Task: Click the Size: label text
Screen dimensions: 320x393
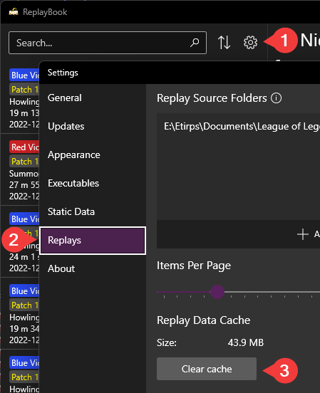Action: [167, 342]
